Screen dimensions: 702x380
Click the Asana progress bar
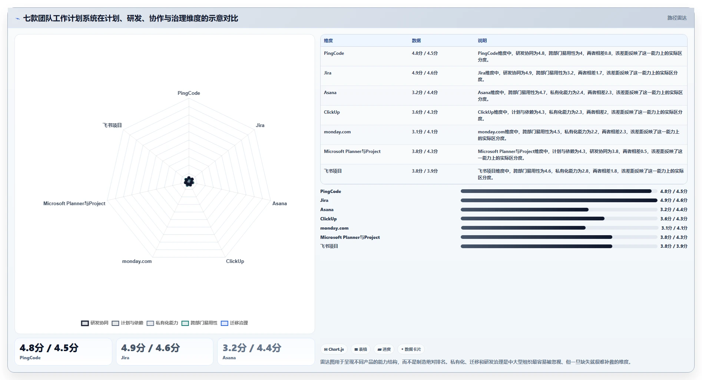coord(559,210)
